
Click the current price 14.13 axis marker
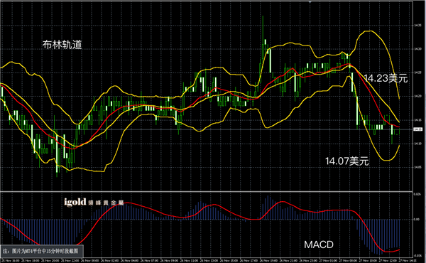click(418, 129)
